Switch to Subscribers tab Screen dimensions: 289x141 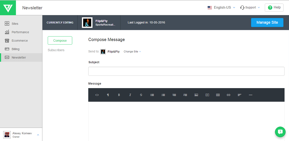point(56,50)
